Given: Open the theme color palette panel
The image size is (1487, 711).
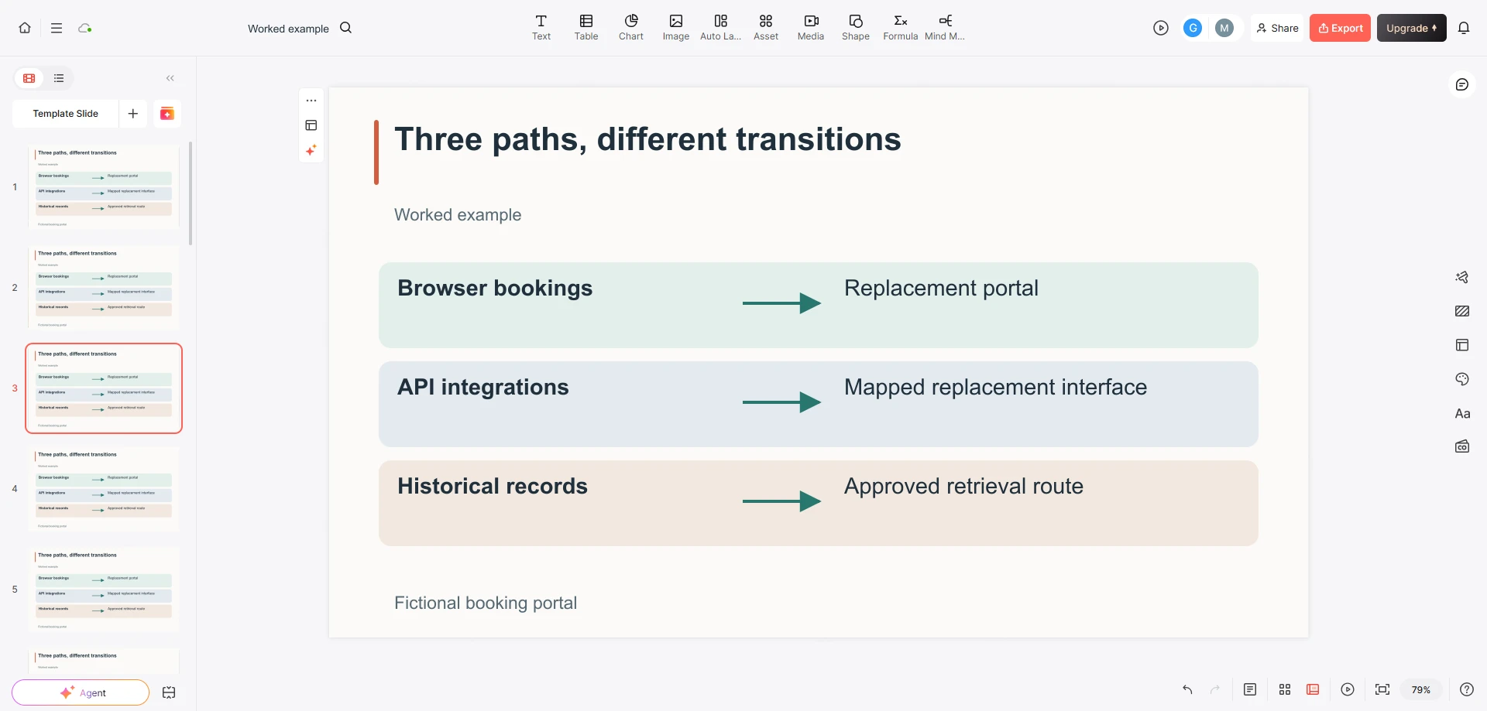Looking at the screenshot, I should point(1462,379).
